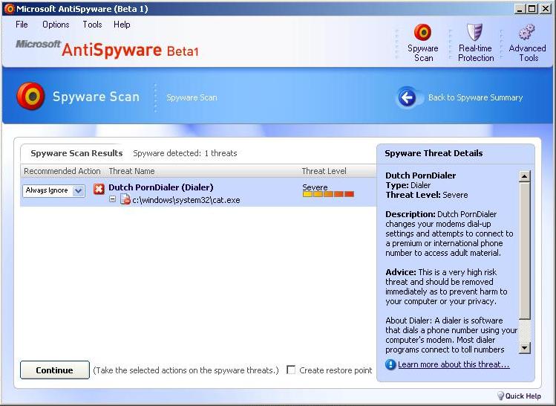
Task: Click the Spyware Threat Details heading
Action: coord(434,153)
